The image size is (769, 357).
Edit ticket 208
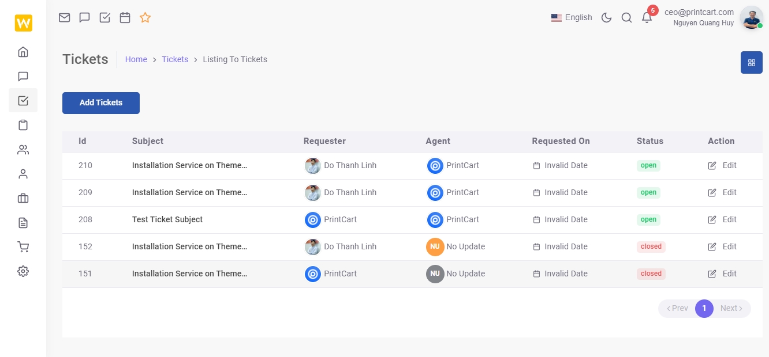click(722, 219)
